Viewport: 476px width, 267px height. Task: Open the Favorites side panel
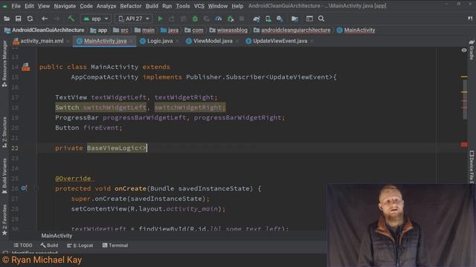pyautogui.click(x=4, y=220)
